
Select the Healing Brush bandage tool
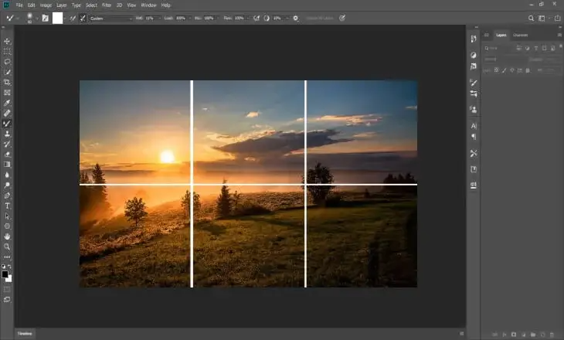coord(7,114)
